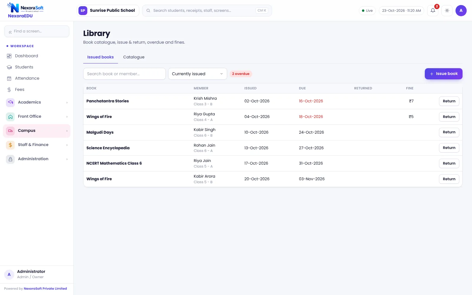
Task: Open the Currently issued filter dropdown
Action: pos(197,74)
